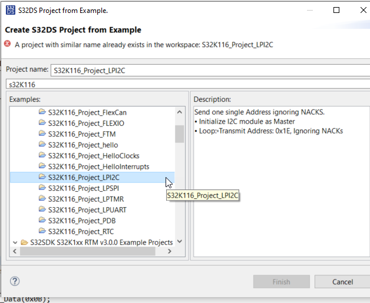The height and width of the screenshot is (303, 370).
Task: Click examples list scroll up arrow
Action: 179,112
